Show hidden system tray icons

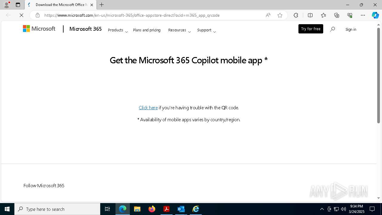[322, 209]
